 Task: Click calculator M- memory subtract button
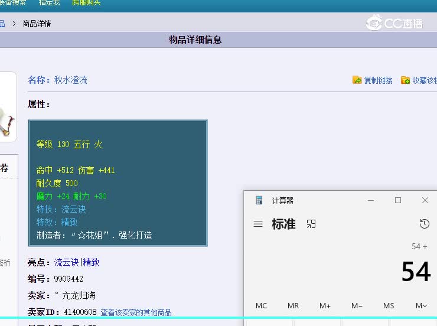357,306
